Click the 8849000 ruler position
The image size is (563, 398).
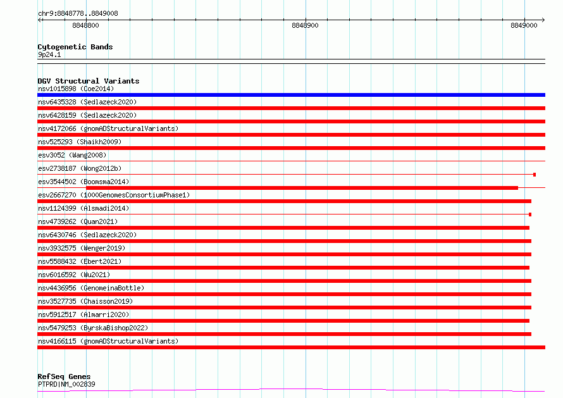[524, 25]
